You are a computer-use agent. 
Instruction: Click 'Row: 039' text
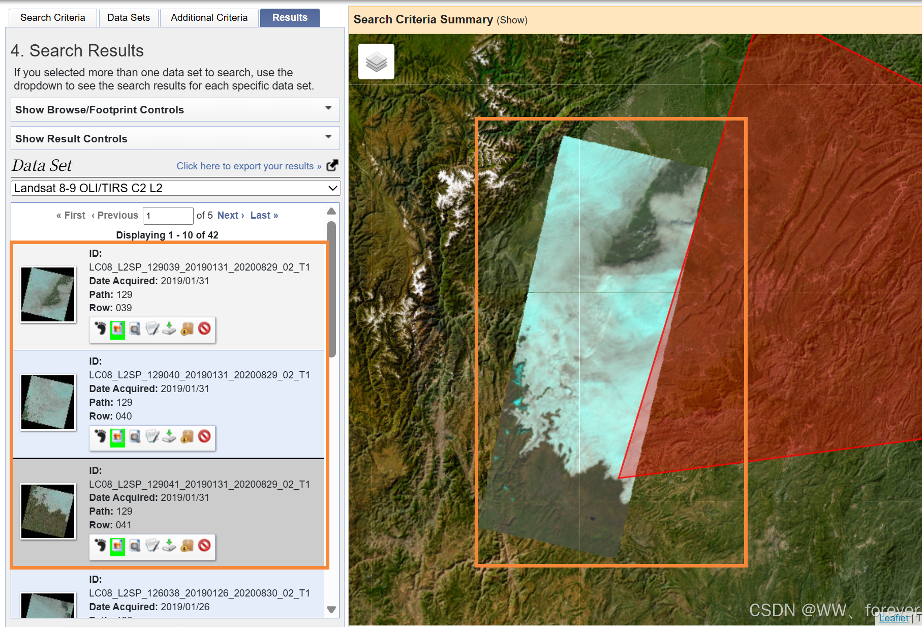pos(110,308)
